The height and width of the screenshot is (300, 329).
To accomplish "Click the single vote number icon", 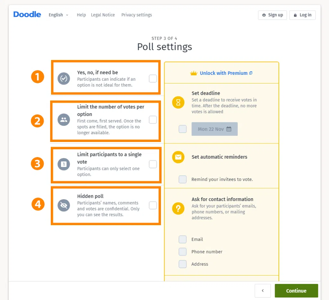I will [64, 164].
